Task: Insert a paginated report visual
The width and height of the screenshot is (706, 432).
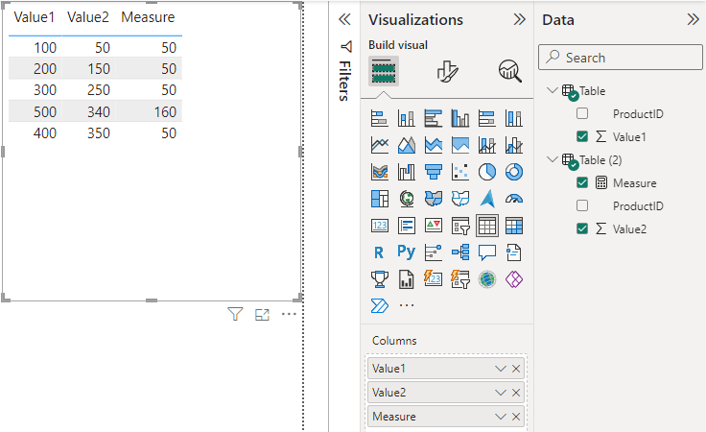Action: tap(406, 279)
